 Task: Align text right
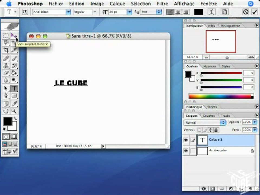(x=186, y=12)
